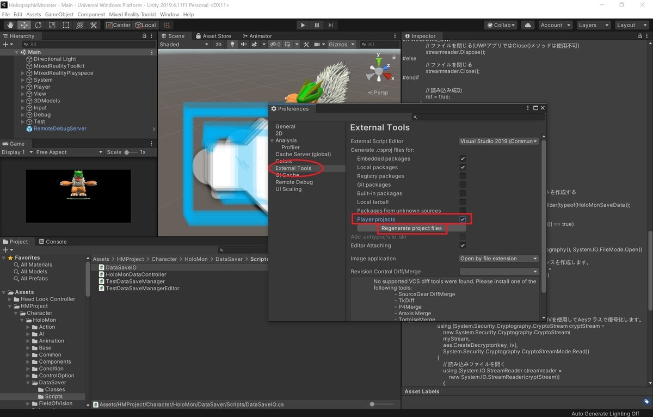The image size is (653, 417).
Task: Toggle Editor Attaching checkbox
Action: 463,246
